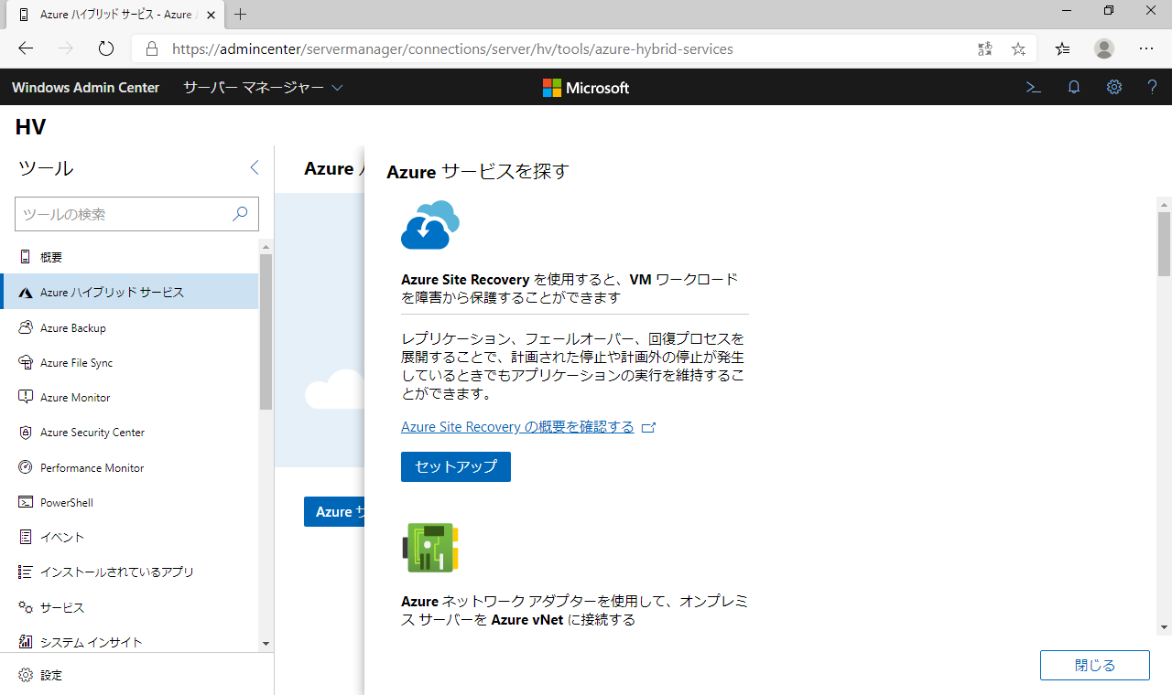Click the search magnifier in tool search

(x=240, y=214)
